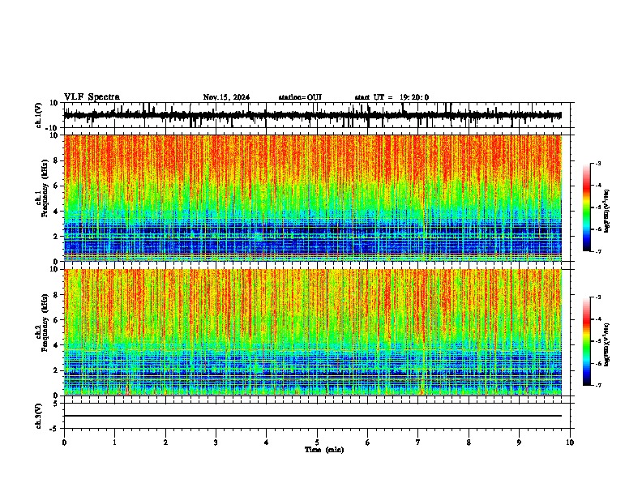The image size is (642, 496).
Task: Click the ch.1 "Frequency (kHz)" axis label
Action: coord(45,189)
